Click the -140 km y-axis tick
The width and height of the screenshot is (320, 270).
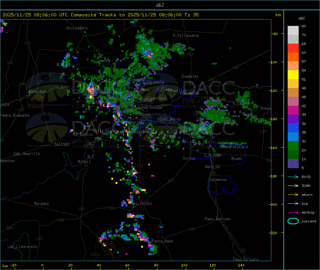(274, 119)
